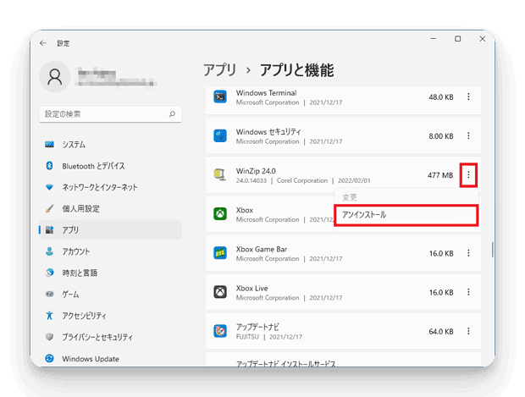Screen dimensions: 525x397
Task: Click the WinZip 24.0 app icon
Action: pyautogui.click(x=220, y=174)
